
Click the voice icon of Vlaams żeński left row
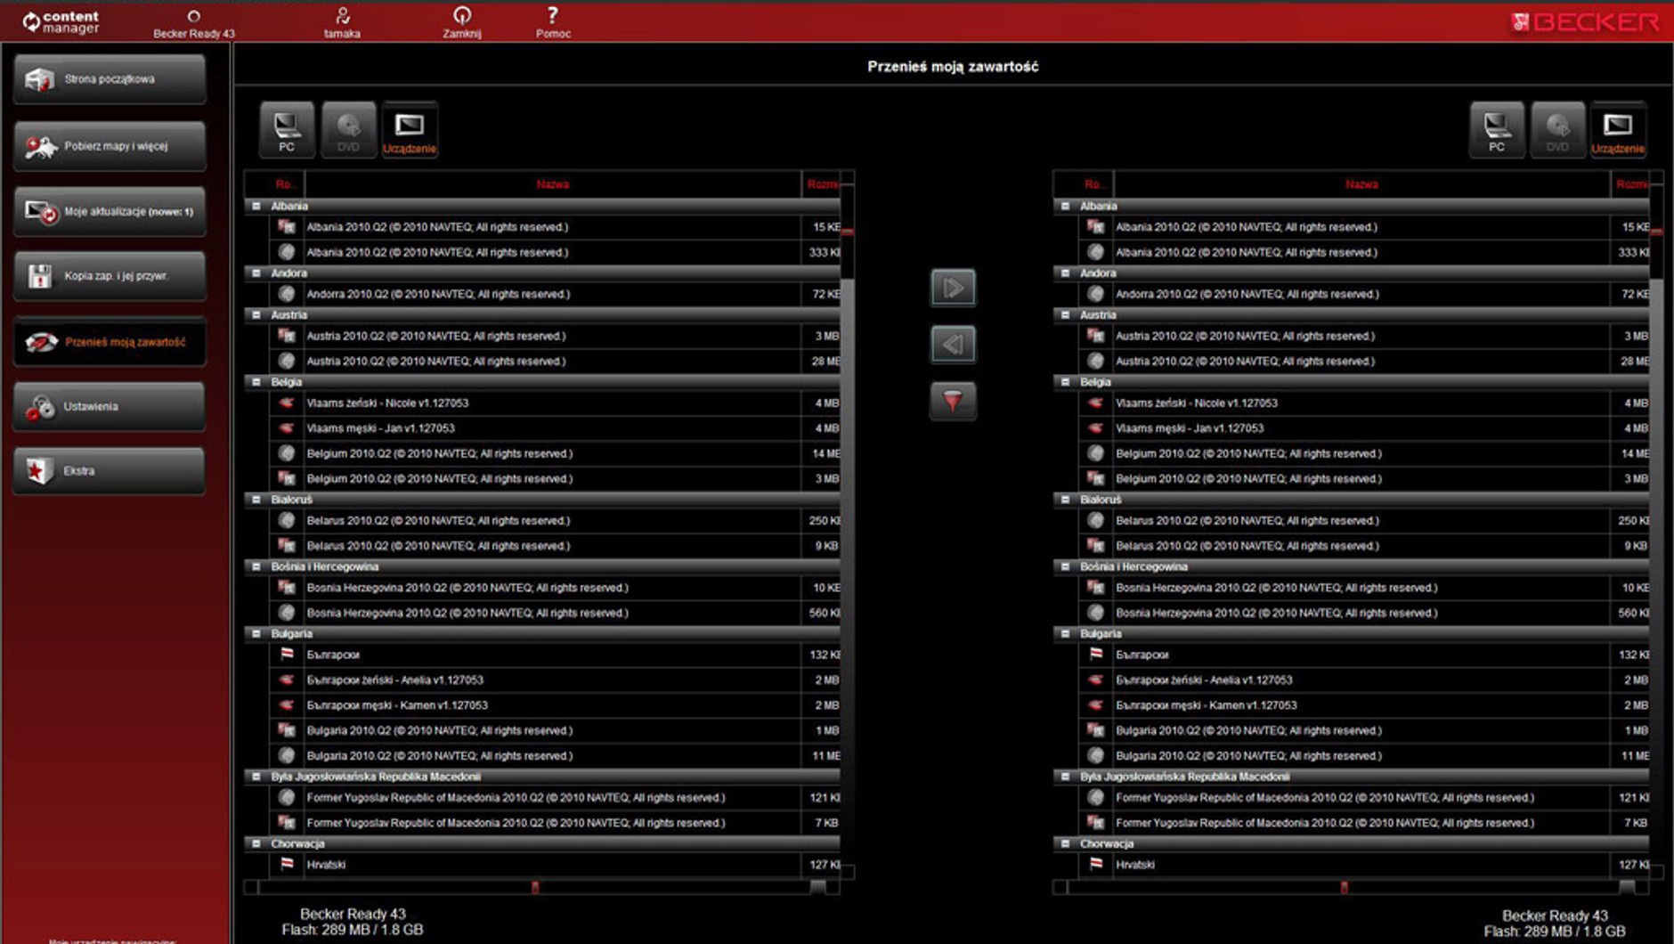287,403
